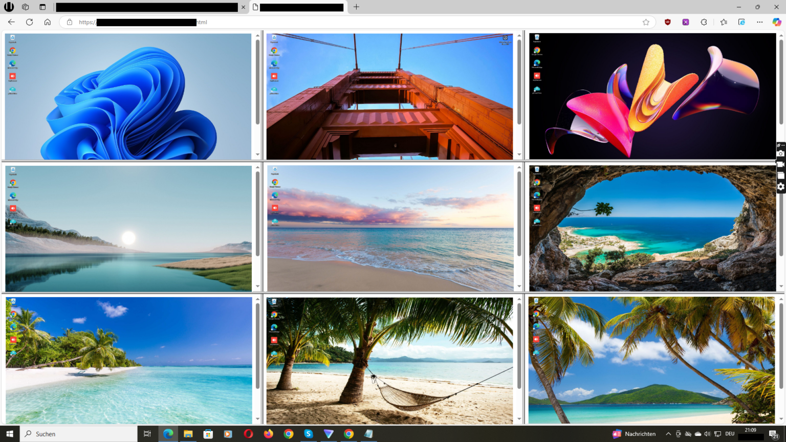Open Google Chrome from the taskbar
Viewport: 786px width, 442px height.
point(288,434)
